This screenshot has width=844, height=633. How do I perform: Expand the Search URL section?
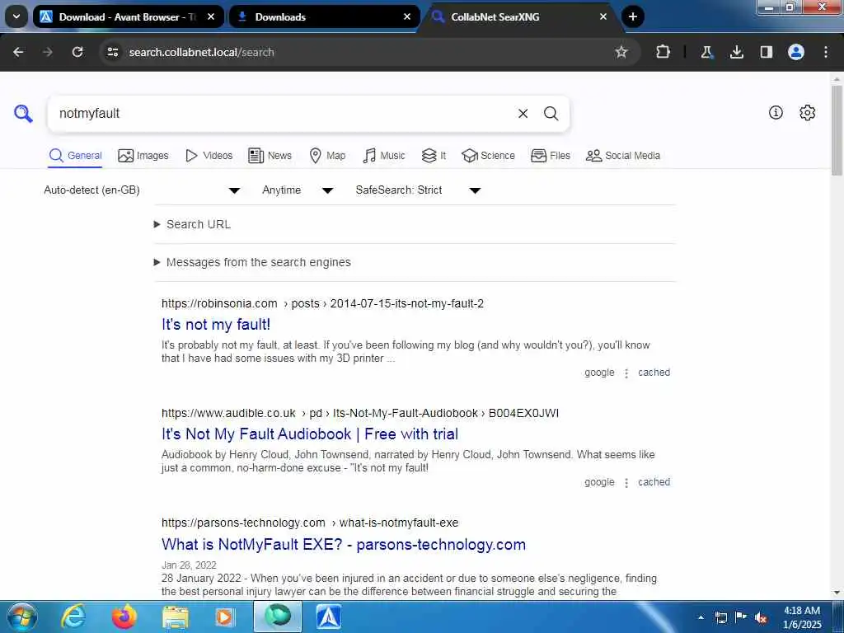192,224
